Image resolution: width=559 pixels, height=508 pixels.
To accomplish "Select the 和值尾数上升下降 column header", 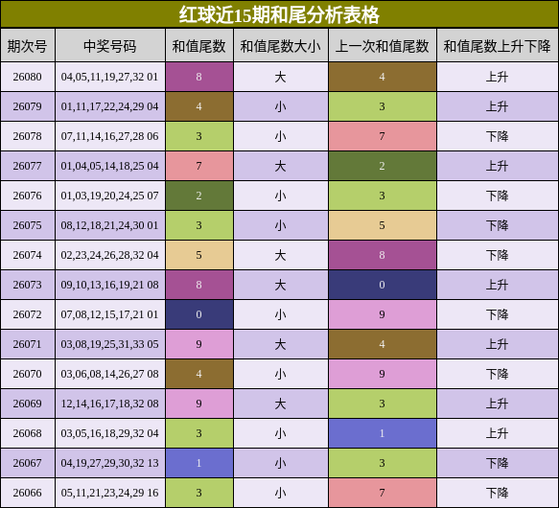I will [x=498, y=45].
